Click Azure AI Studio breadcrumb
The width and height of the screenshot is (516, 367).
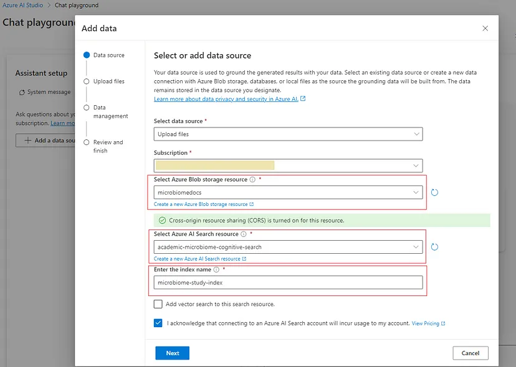(x=22, y=5)
